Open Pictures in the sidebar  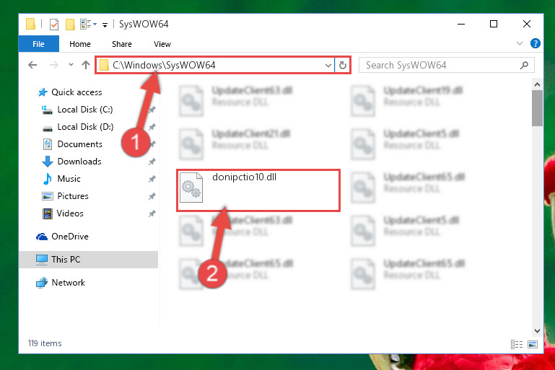click(73, 196)
